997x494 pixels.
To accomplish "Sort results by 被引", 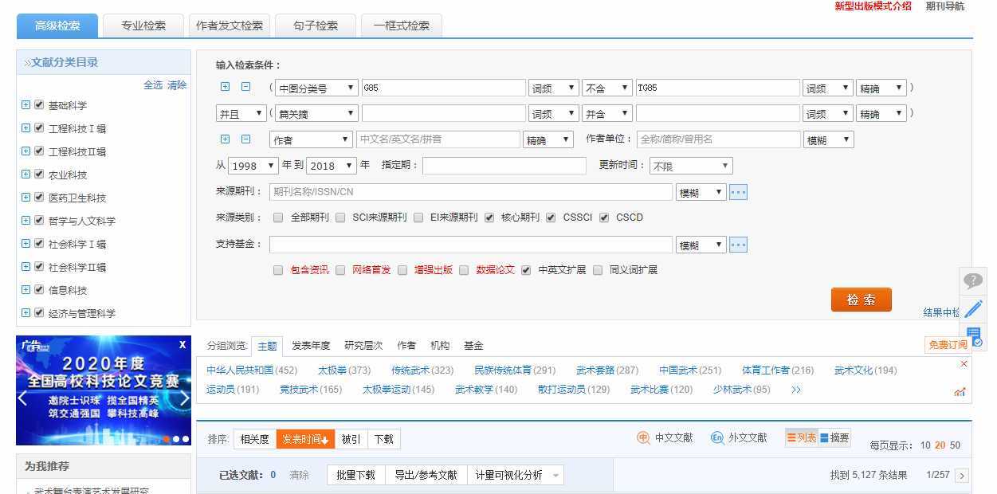I will point(351,439).
